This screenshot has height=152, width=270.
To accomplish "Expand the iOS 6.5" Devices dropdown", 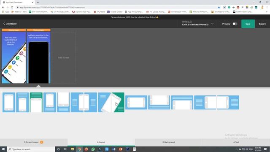I will point(212,24).
